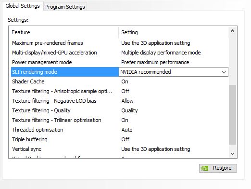251x189 pixels.
Task: Click 'Off' value beside Triple buffering
Action: pos(125,139)
